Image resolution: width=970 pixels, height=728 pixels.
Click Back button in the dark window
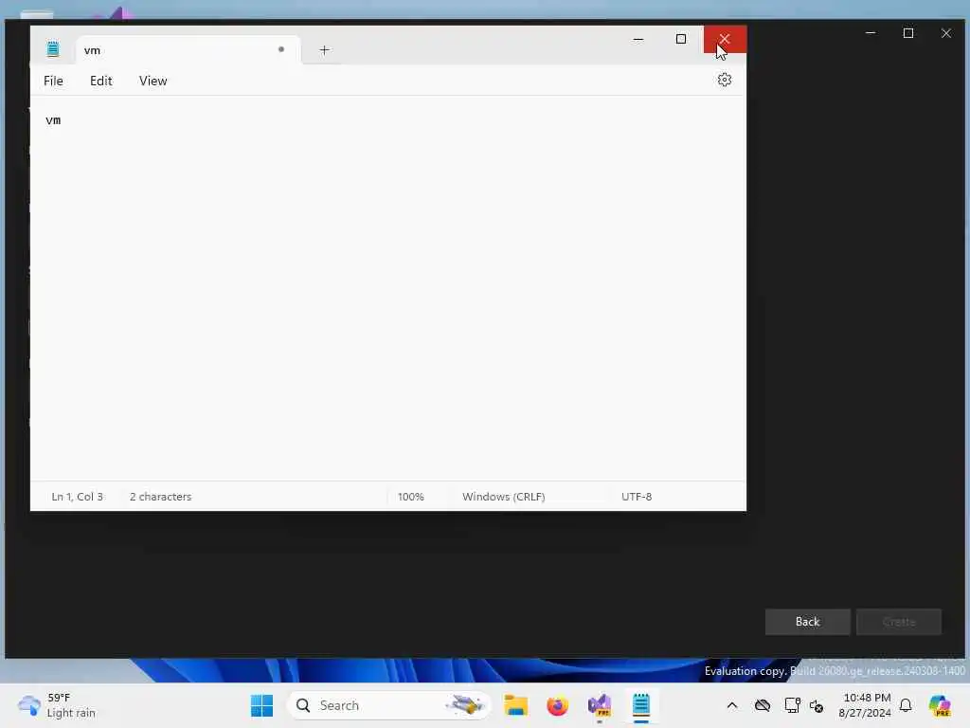807,622
